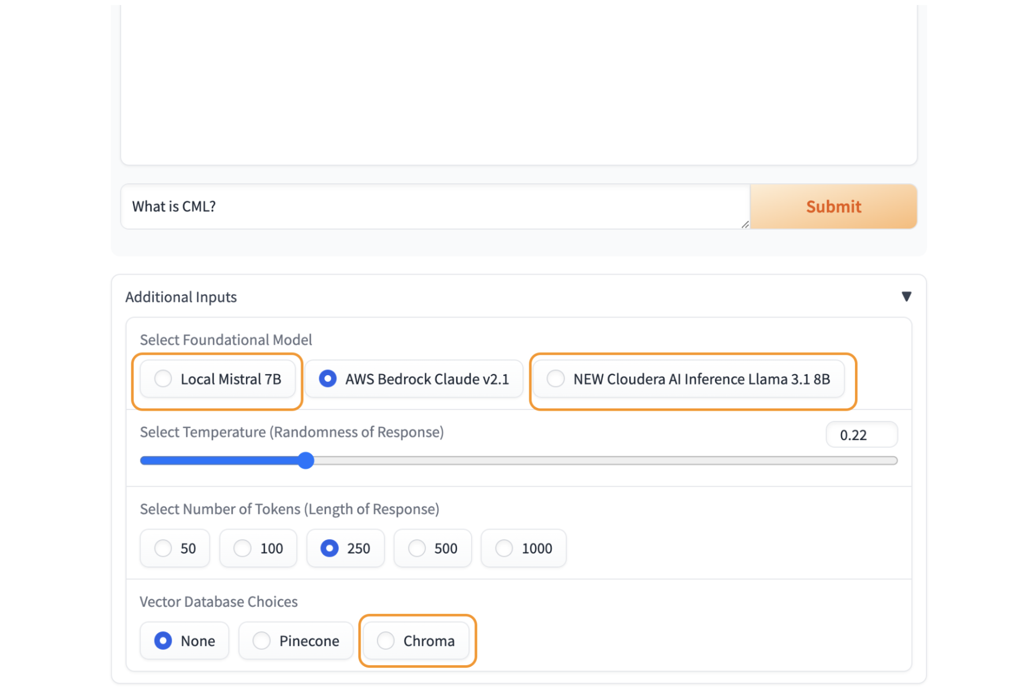Select None for vector database
The width and height of the screenshot is (1027, 695).
185,641
